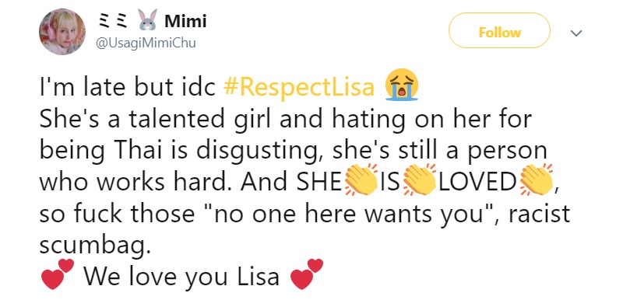623x300 pixels.
Task: Open Mimi's profile picture avatar
Action: pos(62,32)
